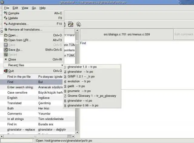Click the horizontal scrollbar right arrow

pyautogui.click(x=73, y=136)
